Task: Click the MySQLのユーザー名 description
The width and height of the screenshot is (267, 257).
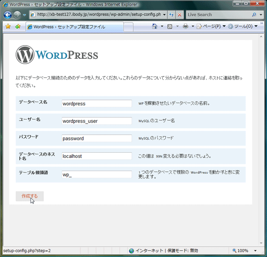Action: pyautogui.click(x=157, y=121)
